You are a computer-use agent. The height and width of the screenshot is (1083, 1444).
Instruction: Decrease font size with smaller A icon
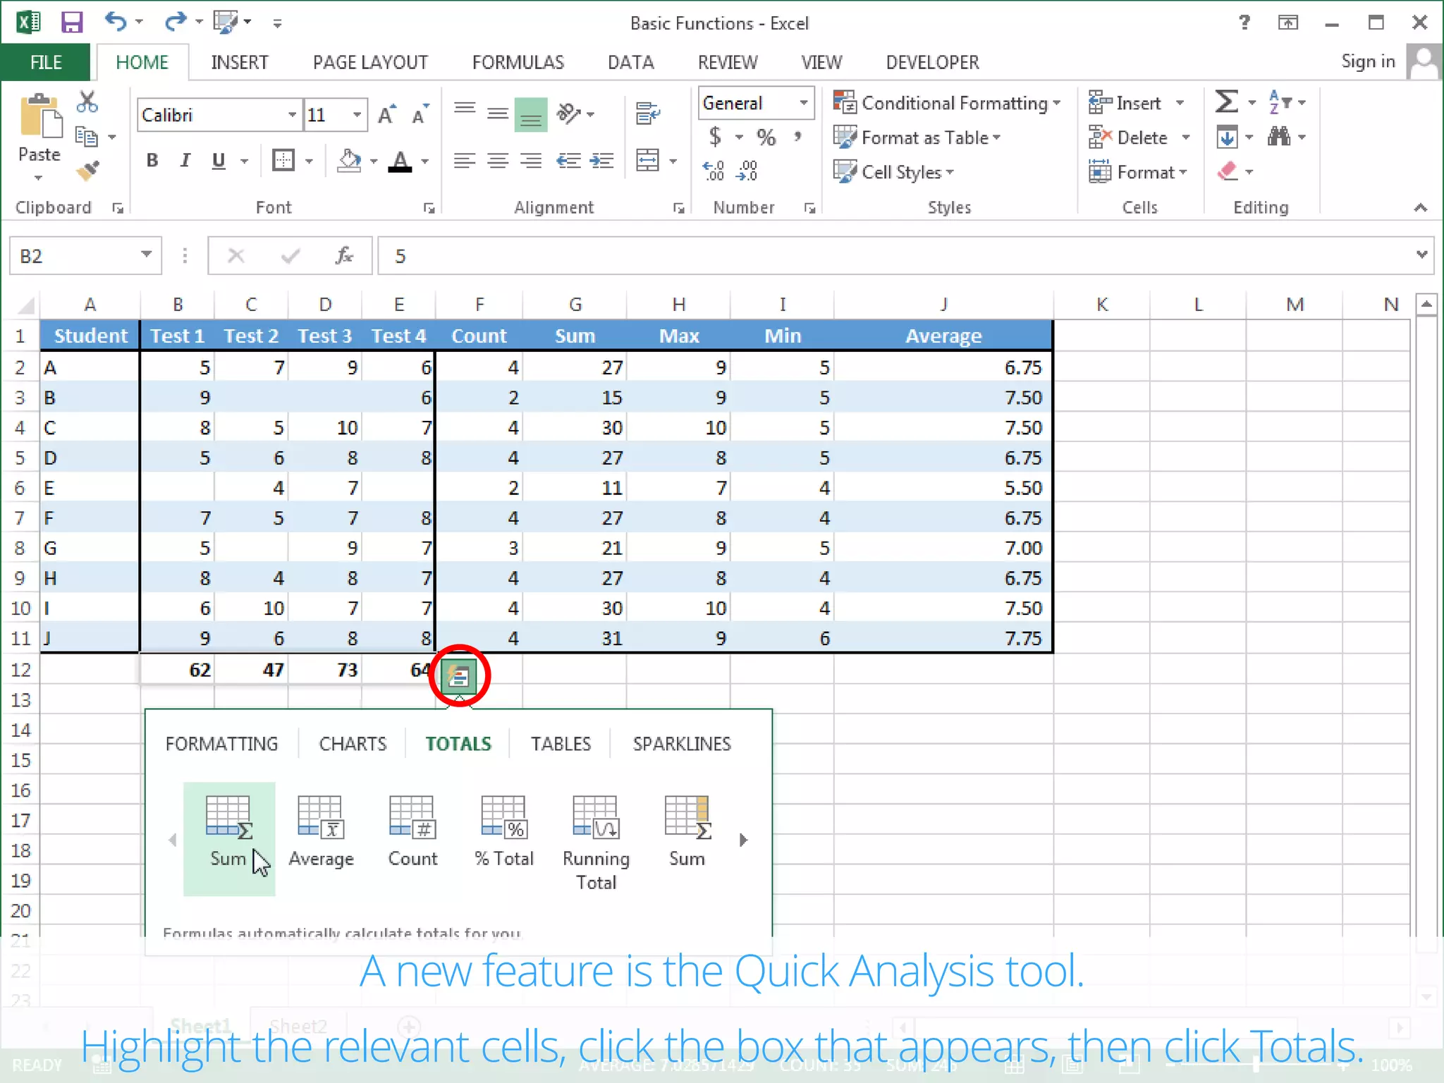[x=420, y=114]
